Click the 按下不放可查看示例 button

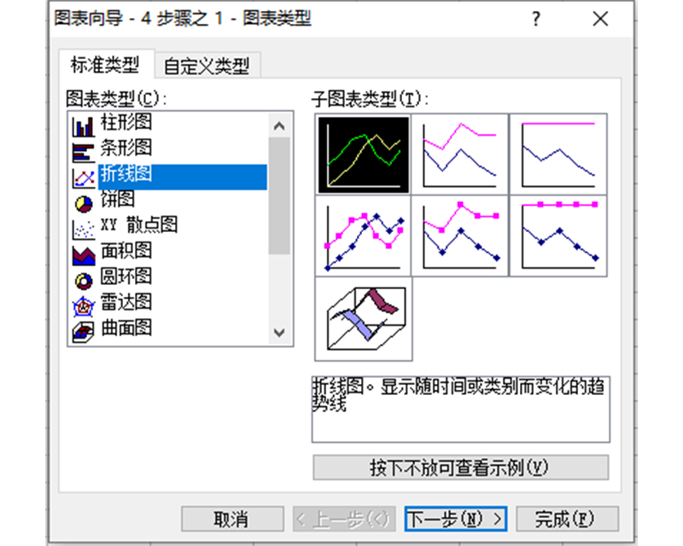(x=460, y=468)
